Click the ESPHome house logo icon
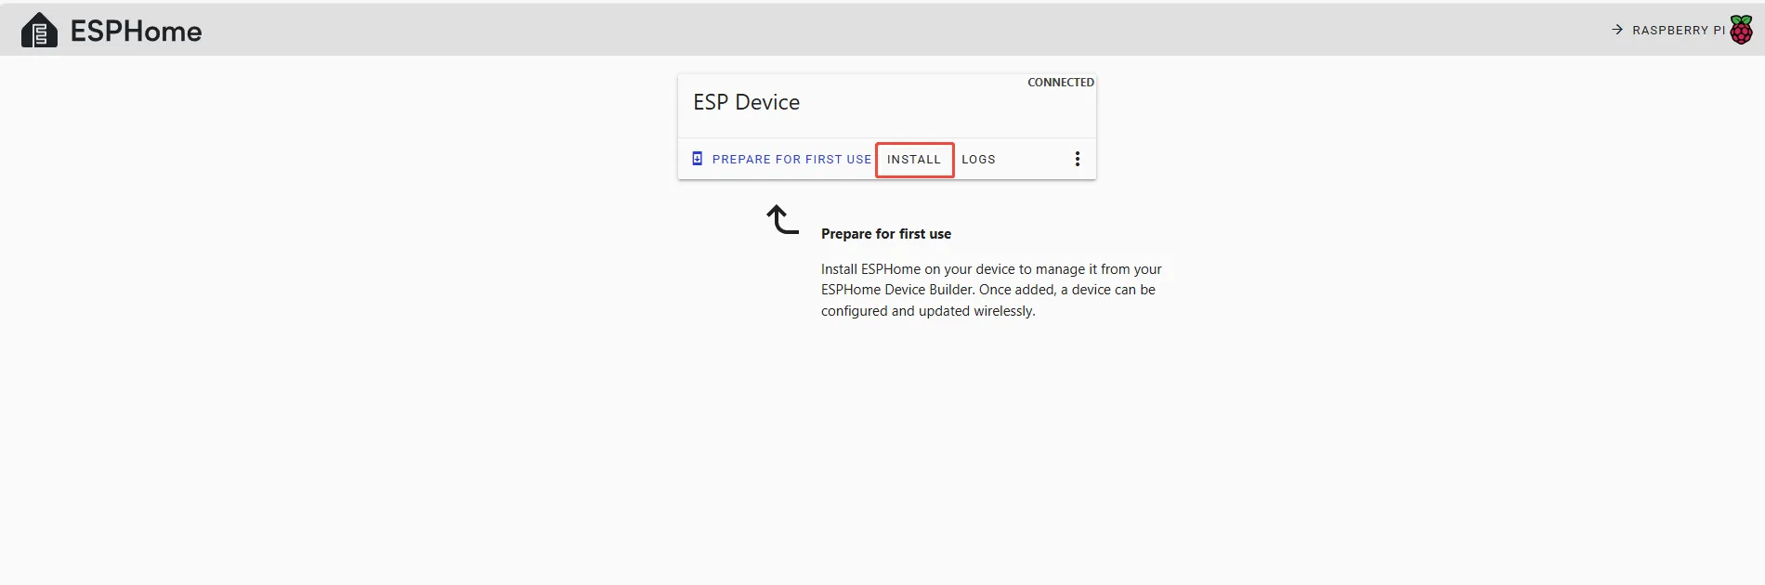 (39, 31)
